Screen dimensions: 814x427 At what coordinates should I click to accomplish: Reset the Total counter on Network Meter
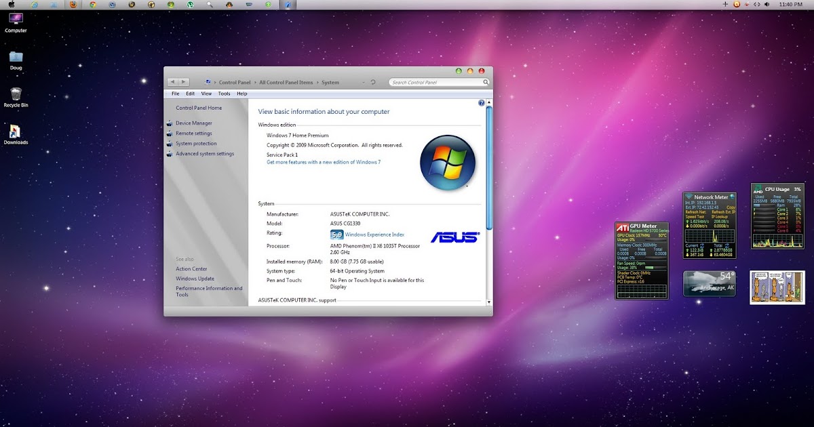(x=726, y=245)
